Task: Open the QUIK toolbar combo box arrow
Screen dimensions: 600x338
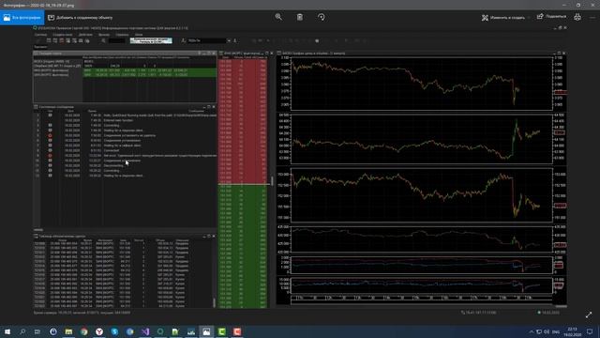Action: tap(229, 40)
